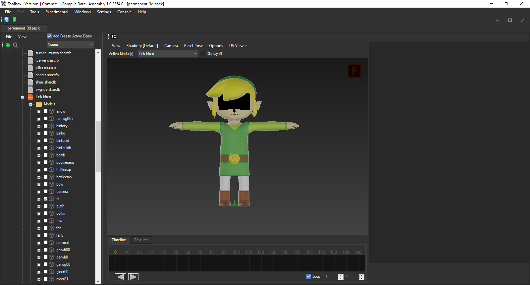This screenshot has height=285, width=530.
Task: Switch to the Textures tab
Action: tap(141, 240)
